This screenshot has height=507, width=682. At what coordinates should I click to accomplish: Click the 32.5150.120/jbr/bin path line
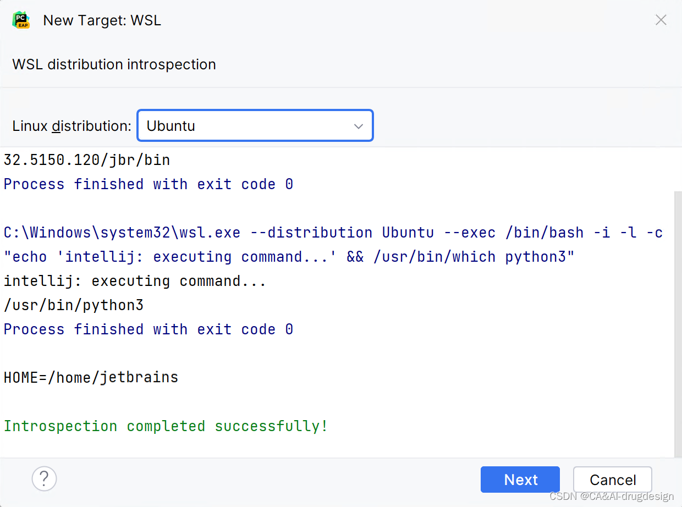[x=87, y=160]
